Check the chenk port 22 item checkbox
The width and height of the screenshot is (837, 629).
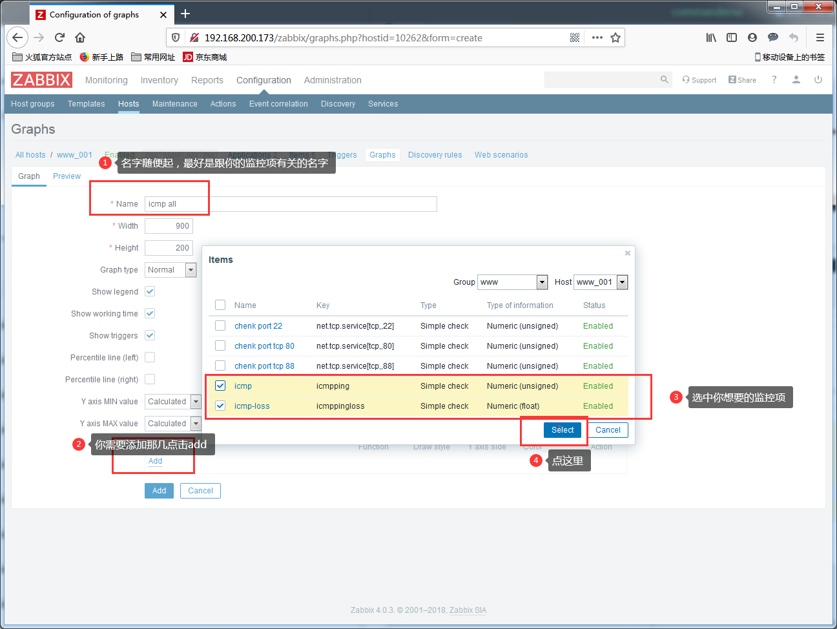coord(220,325)
